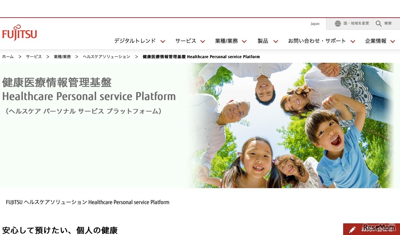Click the globe icon to change region
400x235 pixels.
coord(338,23)
